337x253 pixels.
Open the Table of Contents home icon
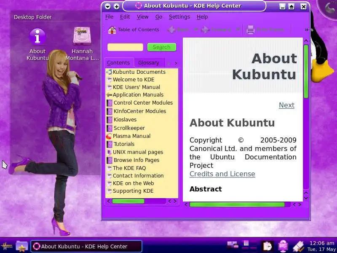112,30
